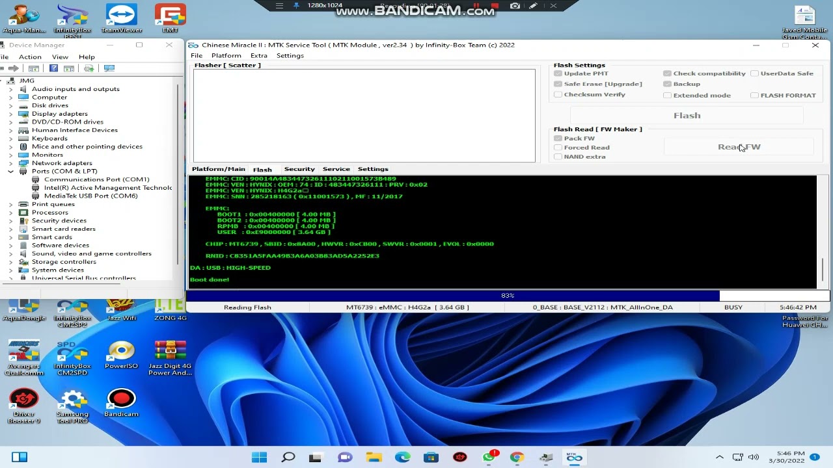Viewport: 833px width, 468px height.
Task: Open Samsung Tool PRO shortcut
Action: 72,406
